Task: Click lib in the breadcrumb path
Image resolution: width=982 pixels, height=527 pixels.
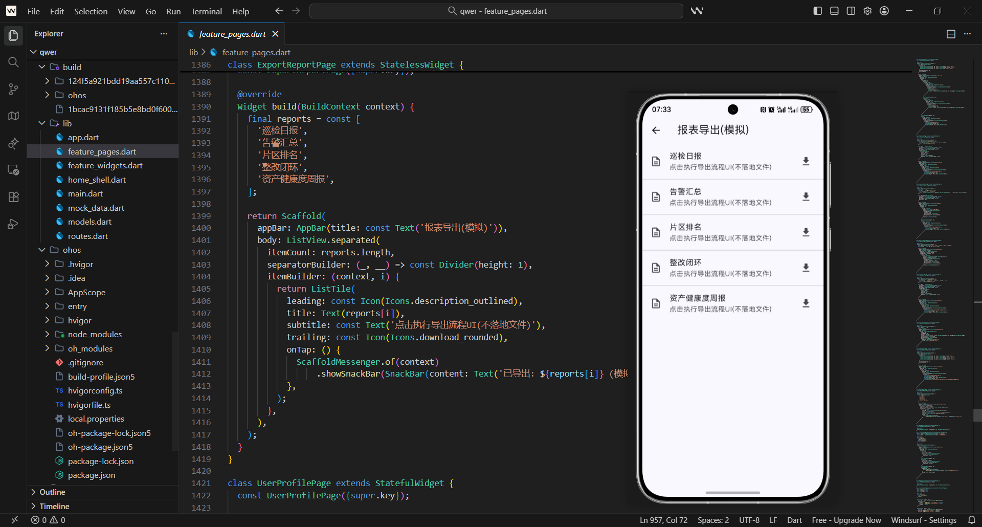Action: pyautogui.click(x=193, y=52)
